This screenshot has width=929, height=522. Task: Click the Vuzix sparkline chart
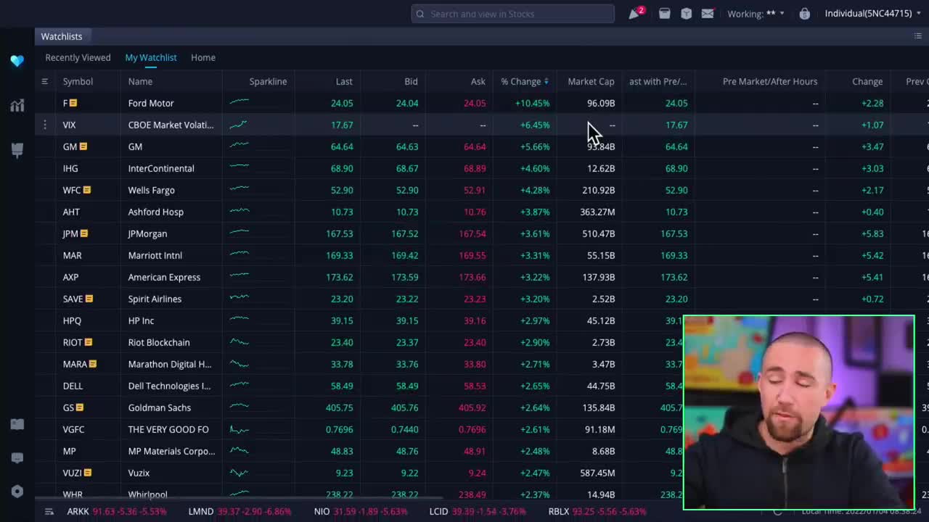tap(240, 473)
